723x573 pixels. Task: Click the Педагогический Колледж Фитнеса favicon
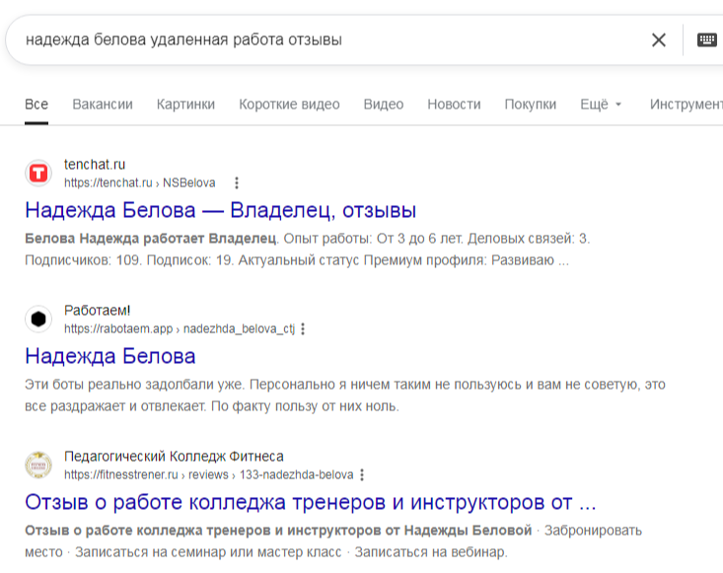click(x=38, y=466)
